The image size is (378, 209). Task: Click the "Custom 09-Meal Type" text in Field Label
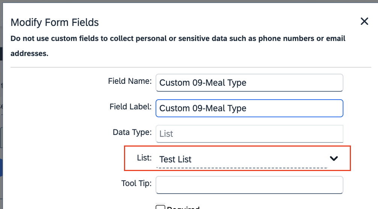pos(203,108)
